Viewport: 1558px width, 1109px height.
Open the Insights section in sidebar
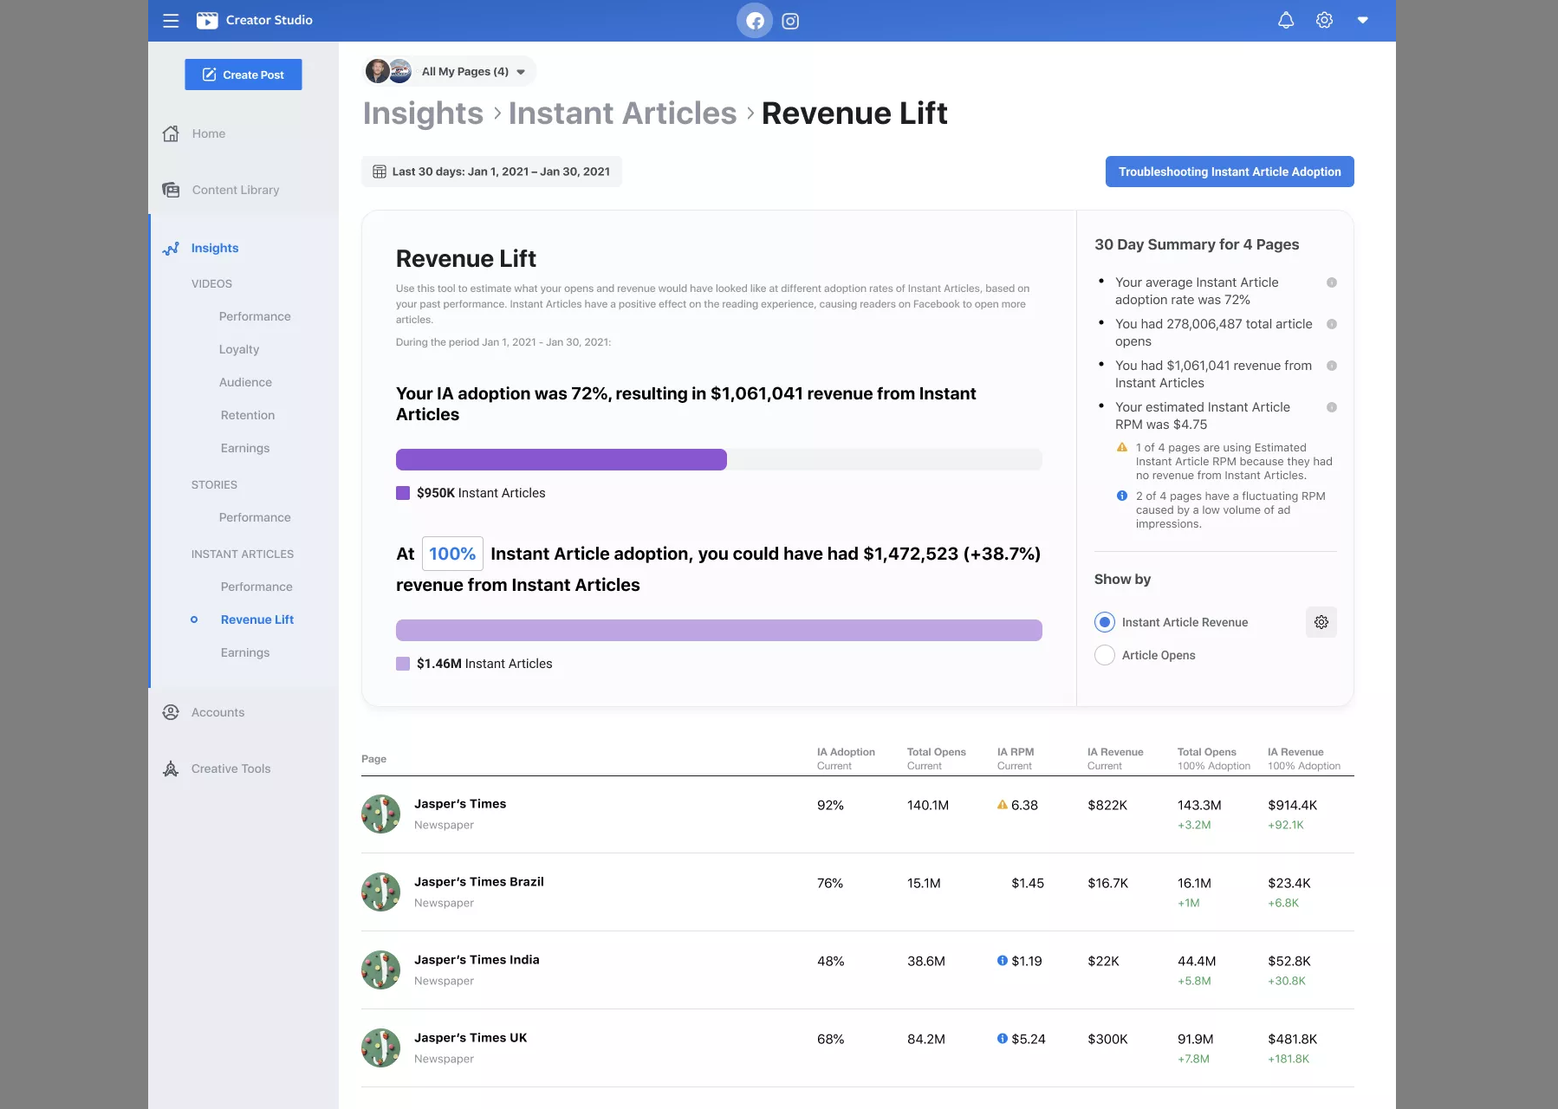coord(215,248)
